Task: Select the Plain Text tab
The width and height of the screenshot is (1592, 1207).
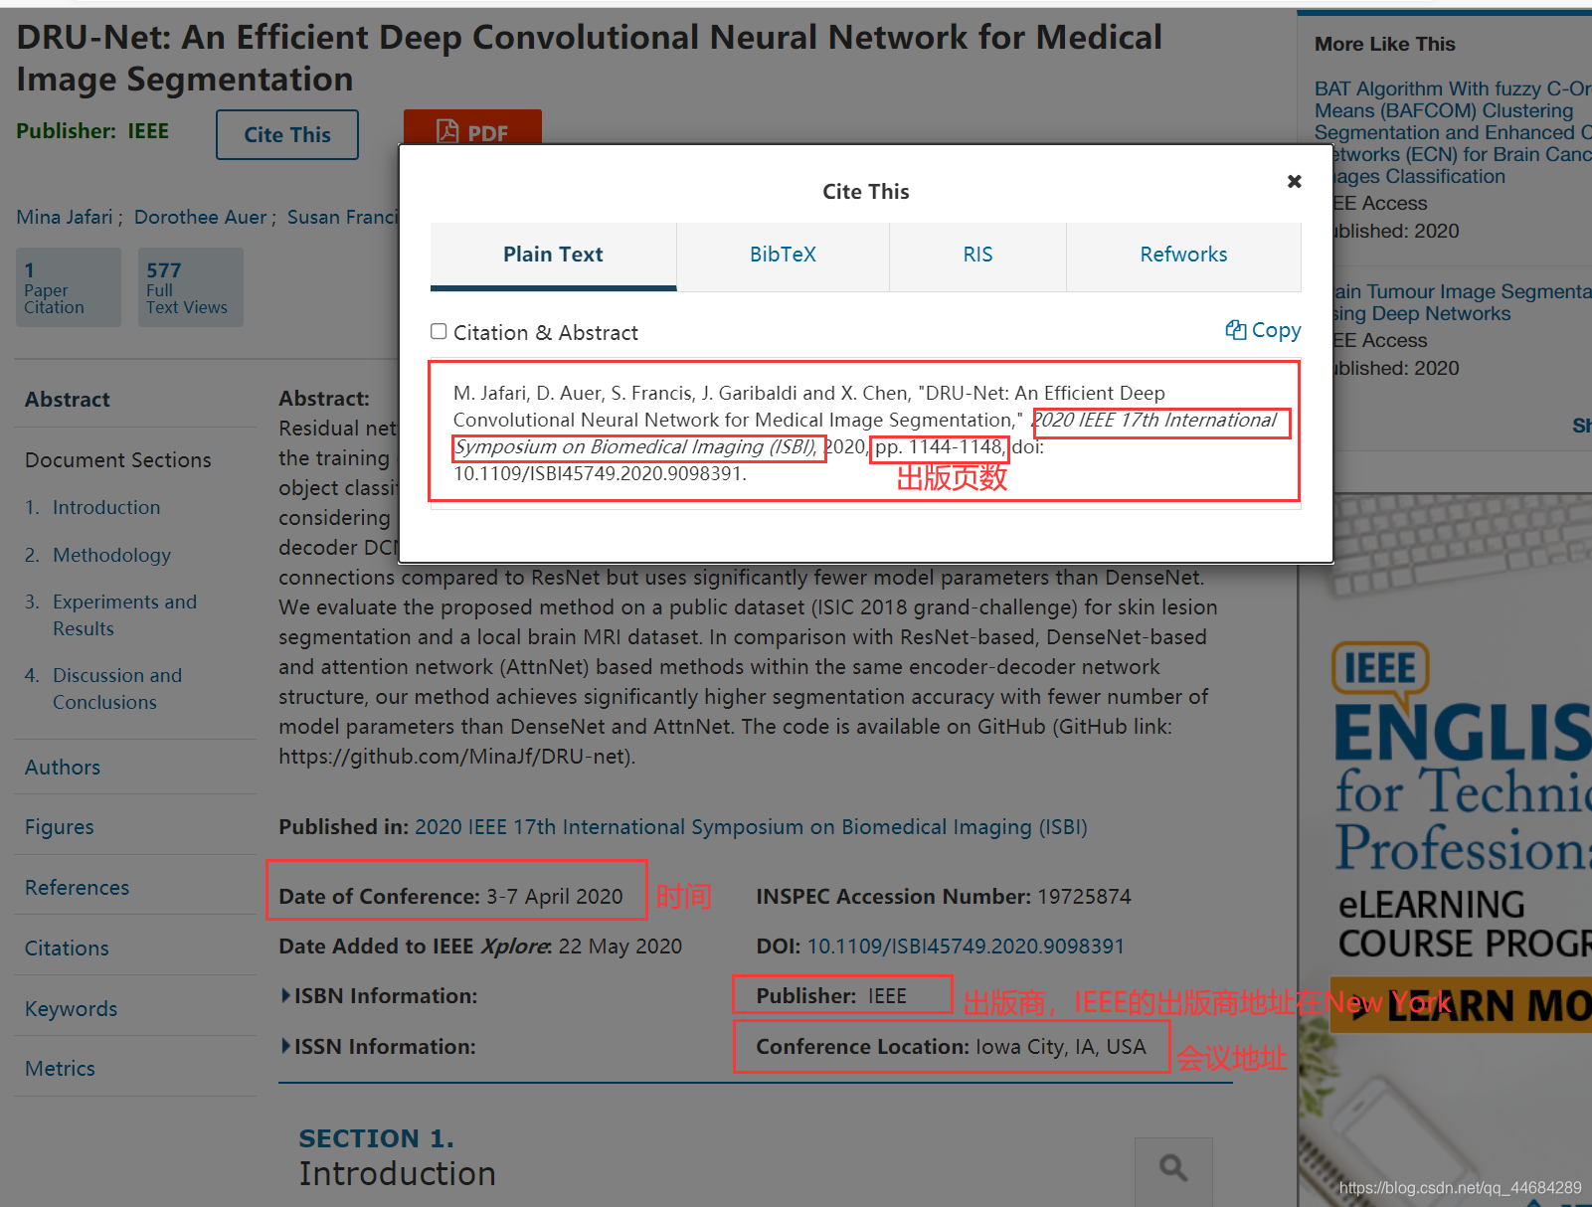Action: point(553,255)
